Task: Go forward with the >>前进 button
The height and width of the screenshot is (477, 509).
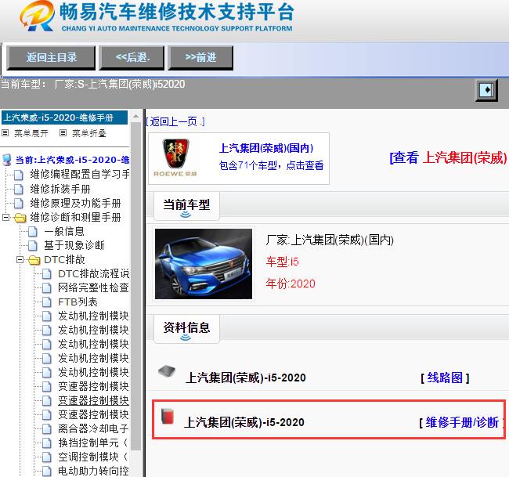Action: (x=200, y=57)
